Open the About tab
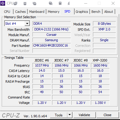 pos(109,12)
